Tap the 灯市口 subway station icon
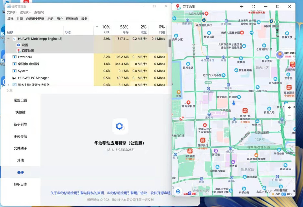 pos(229,85)
